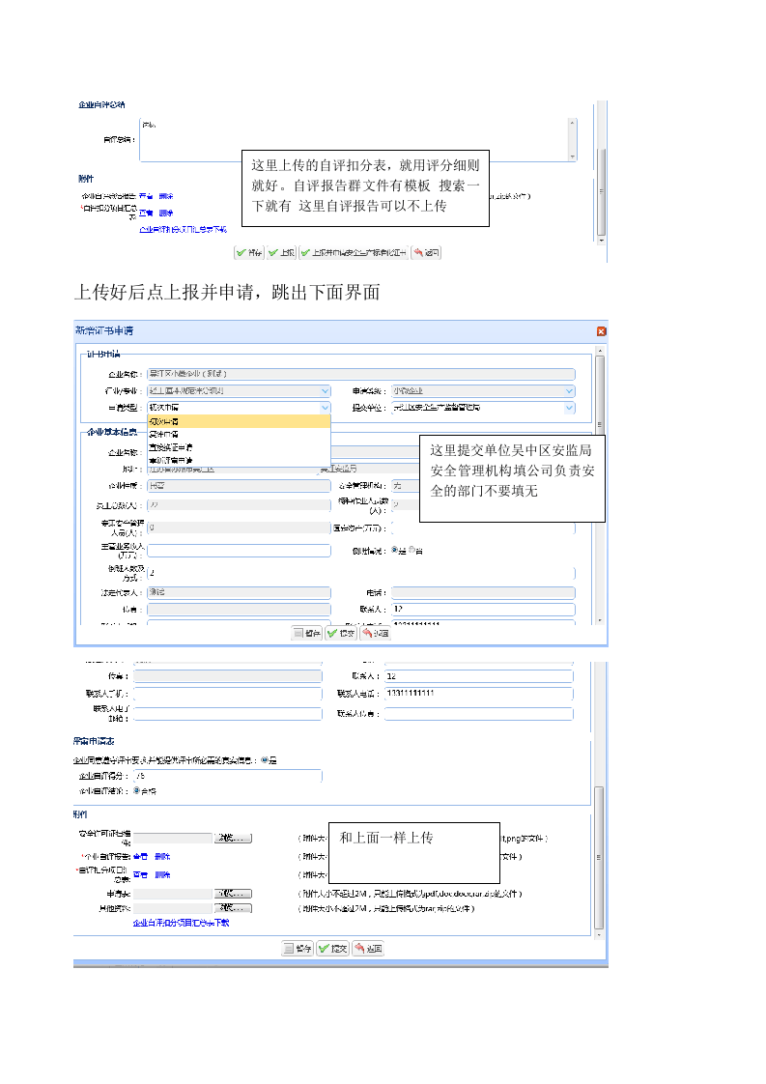Click the 暂存 button next to 上报
Viewport: 766px width, 1084px height.
click(249, 253)
